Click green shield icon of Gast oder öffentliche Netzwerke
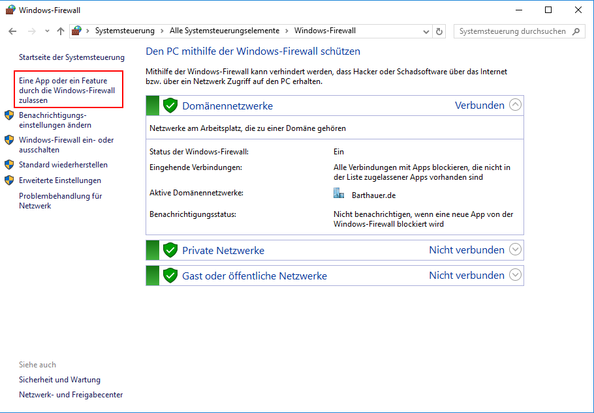Screen dimensions: 594x413 170,276
